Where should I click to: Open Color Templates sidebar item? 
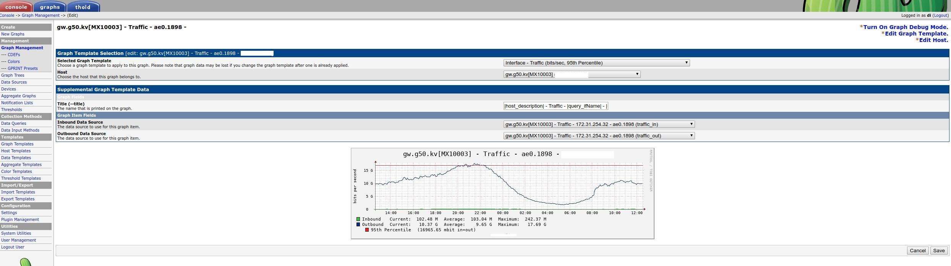pyautogui.click(x=16, y=171)
